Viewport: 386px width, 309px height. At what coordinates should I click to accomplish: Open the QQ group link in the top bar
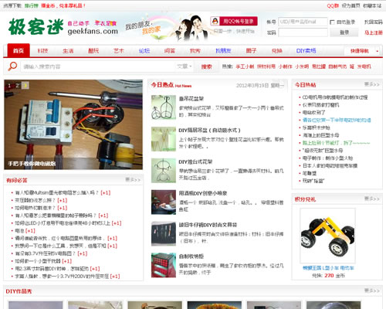pos(333,5)
